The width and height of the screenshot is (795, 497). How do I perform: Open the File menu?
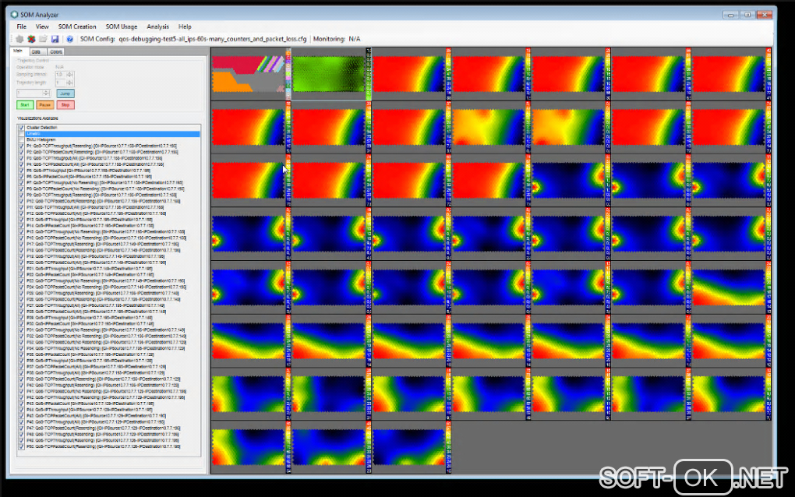click(21, 26)
